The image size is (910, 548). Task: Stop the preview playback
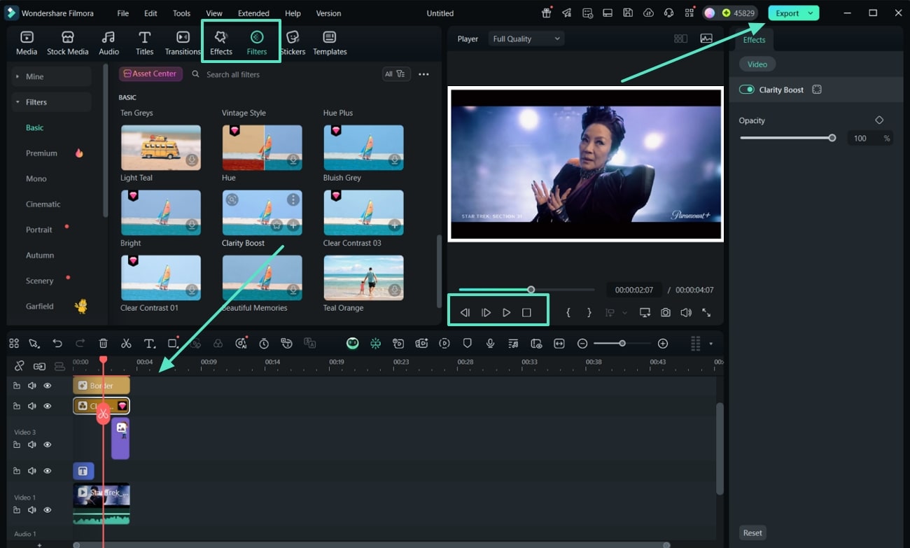527,313
